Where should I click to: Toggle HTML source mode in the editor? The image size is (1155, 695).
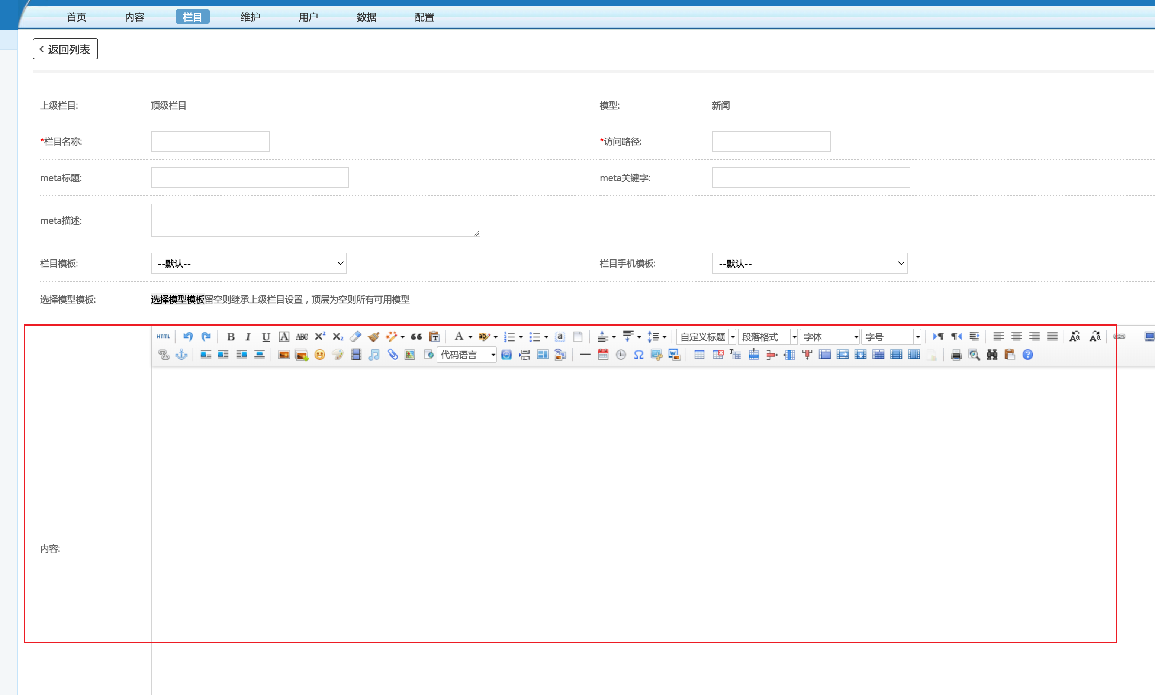coord(163,336)
